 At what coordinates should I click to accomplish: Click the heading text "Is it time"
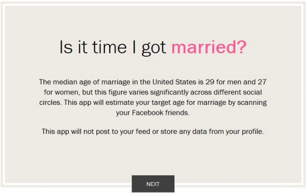pyautogui.click(x=93, y=47)
